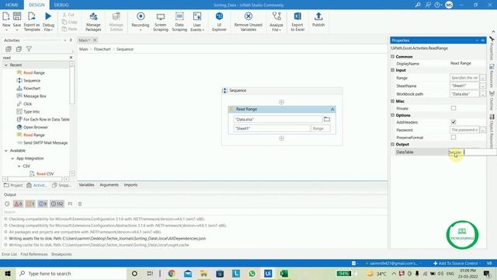Open the Snippets panel tab

pos(61,185)
